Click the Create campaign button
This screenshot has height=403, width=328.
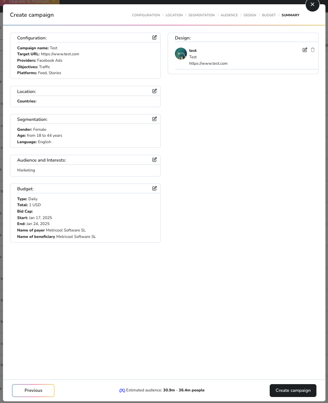[x=293, y=391]
